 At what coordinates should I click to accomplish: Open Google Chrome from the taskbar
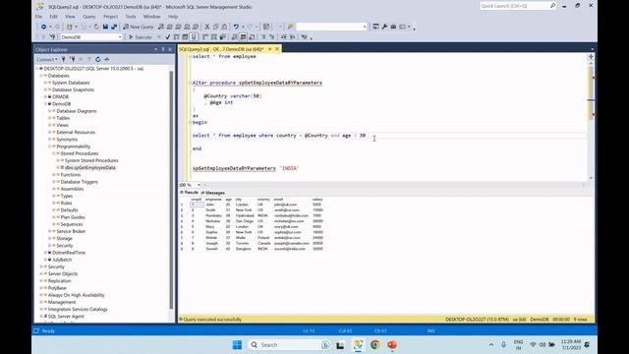click(374, 345)
